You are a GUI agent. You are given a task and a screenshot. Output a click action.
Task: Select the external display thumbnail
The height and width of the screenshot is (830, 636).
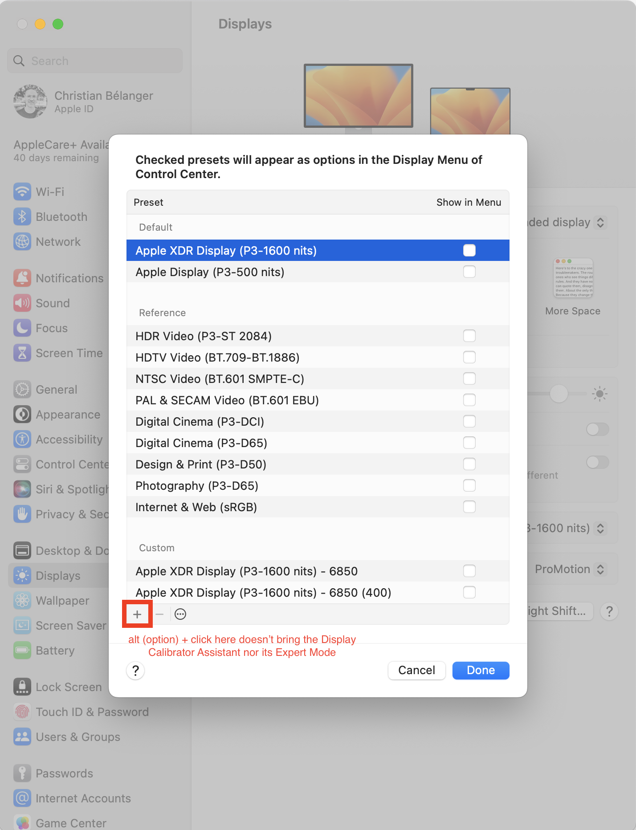pos(359,96)
